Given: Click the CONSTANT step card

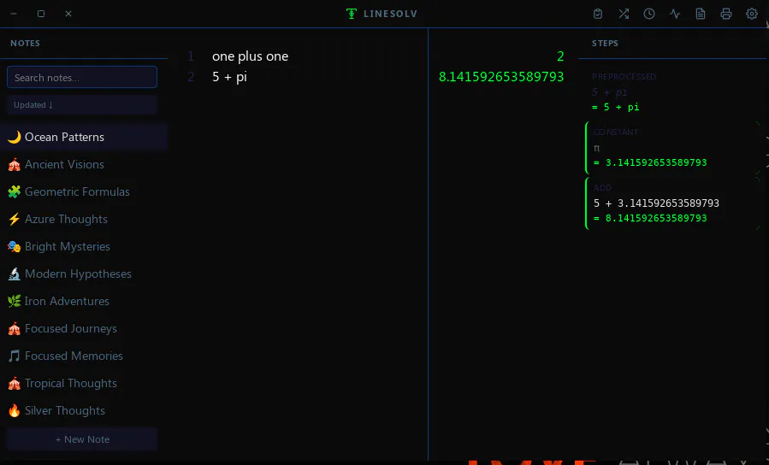Looking at the screenshot, I should (672, 148).
